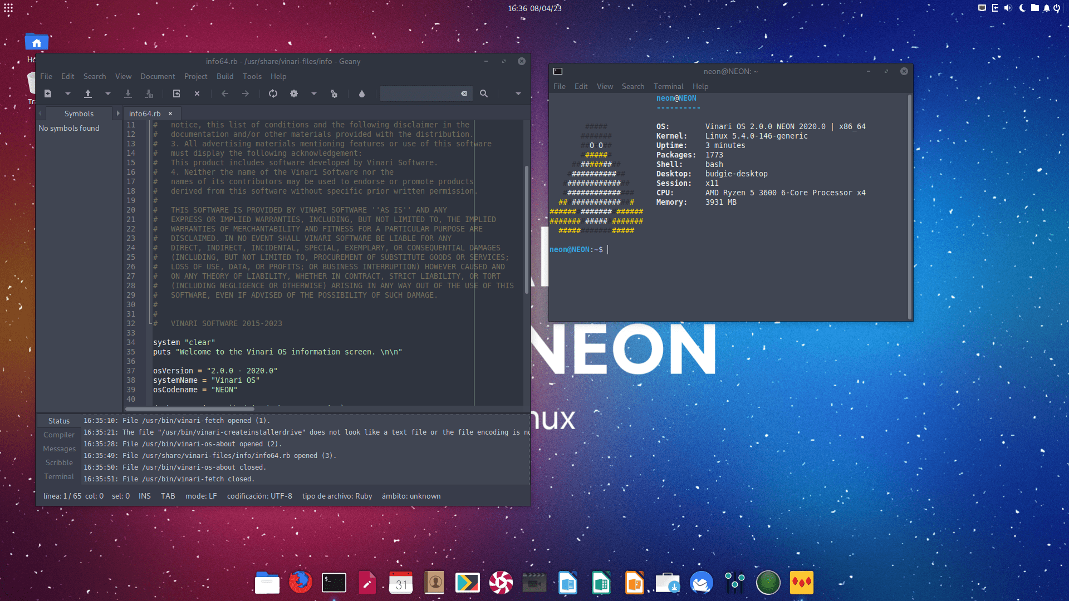Image resolution: width=1069 pixels, height=601 pixels.
Task: Open Geany's Search menu
Action: (95, 76)
